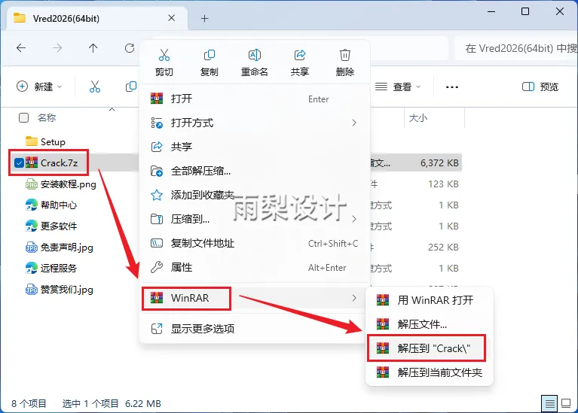Toggle the 预览 preview pane button
The width and height of the screenshot is (578, 413).
[540, 87]
